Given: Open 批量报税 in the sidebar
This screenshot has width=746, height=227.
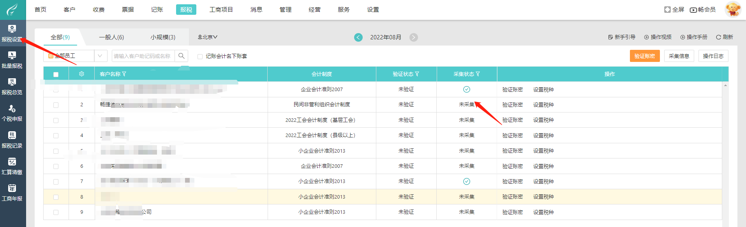Looking at the screenshot, I should (x=12, y=60).
